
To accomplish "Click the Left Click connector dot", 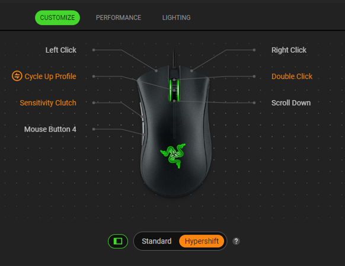I will coord(94,50).
